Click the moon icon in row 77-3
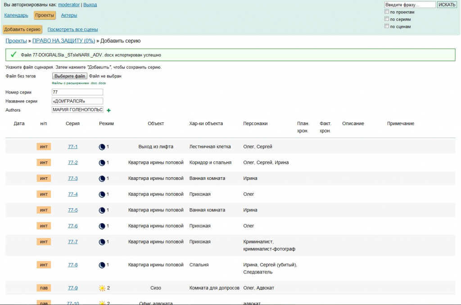Viewport: 461px width, 305px height. pos(102,179)
